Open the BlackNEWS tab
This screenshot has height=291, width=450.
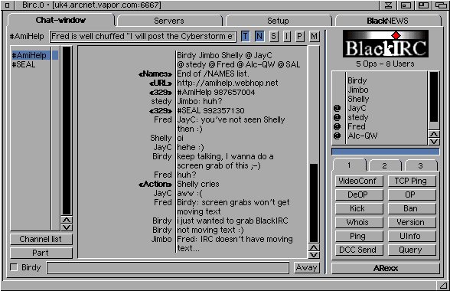pyautogui.click(x=387, y=21)
